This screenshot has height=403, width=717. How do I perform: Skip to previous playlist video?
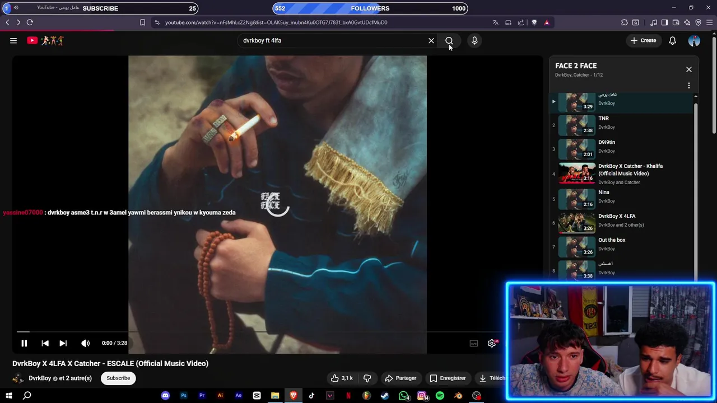[45, 343]
